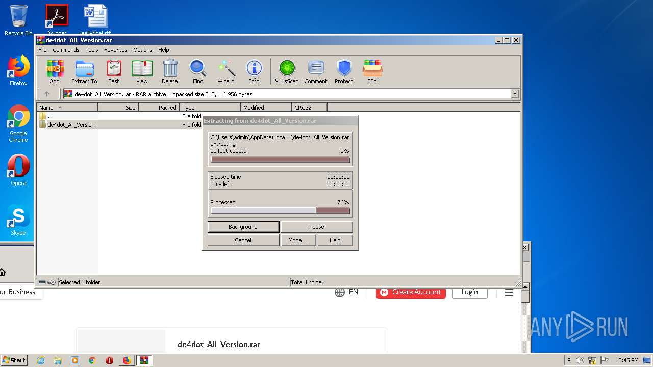Image resolution: width=653 pixels, height=367 pixels.
Task: Click the Comment toolbar icon
Action: click(x=316, y=71)
